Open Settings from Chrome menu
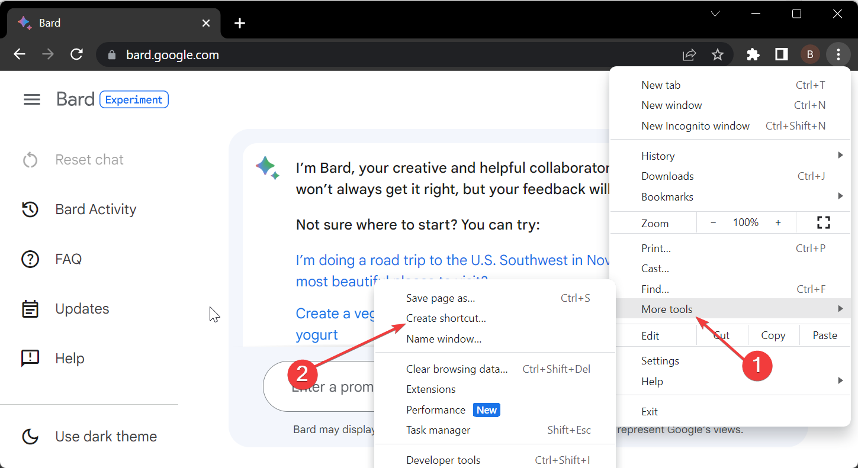 pyautogui.click(x=730, y=361)
